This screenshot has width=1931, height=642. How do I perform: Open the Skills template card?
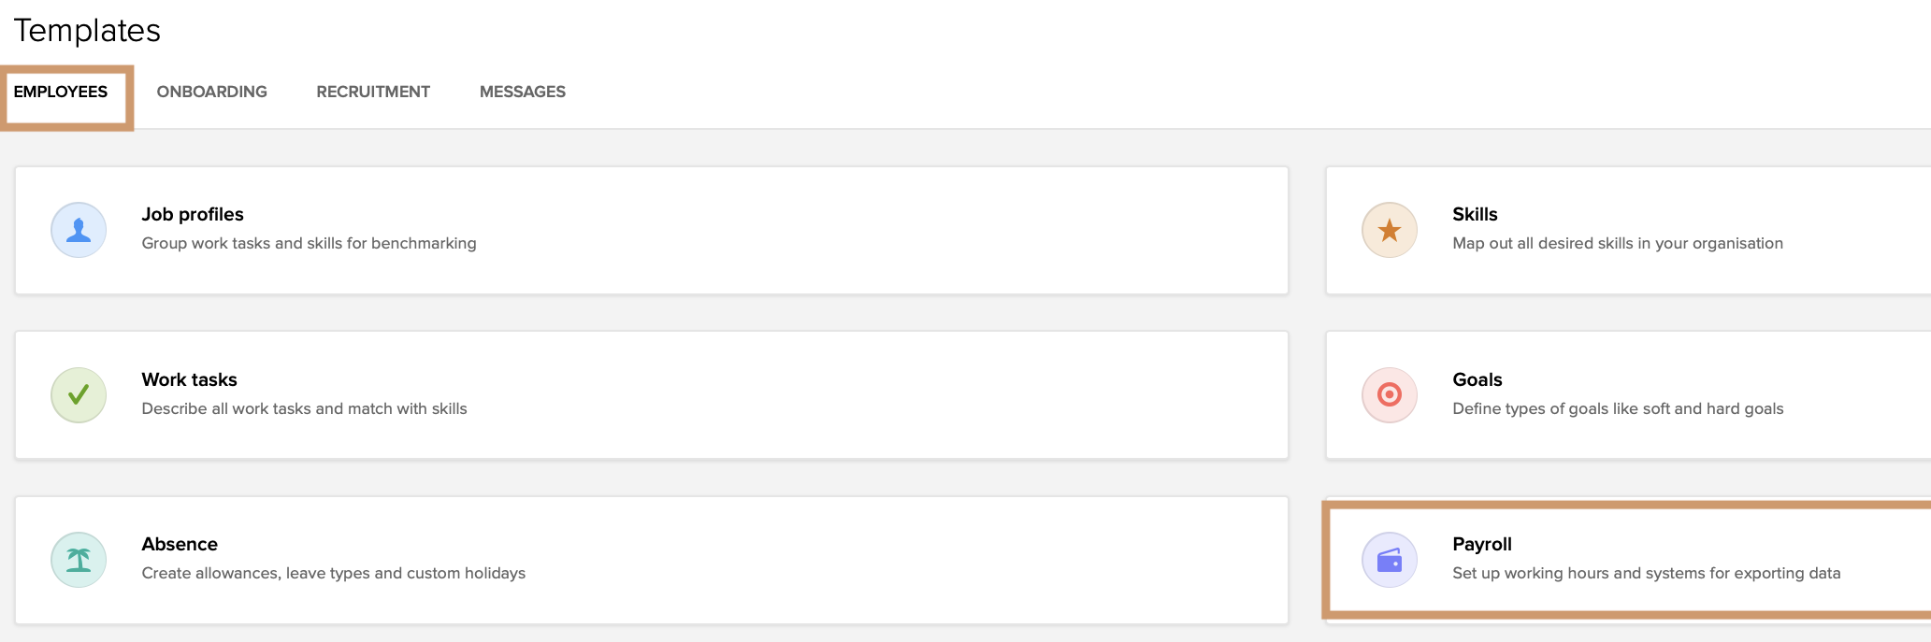pos(1627,229)
